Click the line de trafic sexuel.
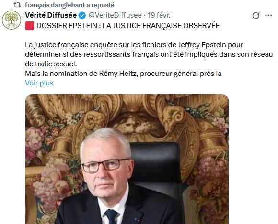 coord(51,64)
